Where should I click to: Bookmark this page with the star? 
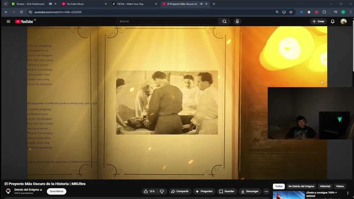coord(291,12)
